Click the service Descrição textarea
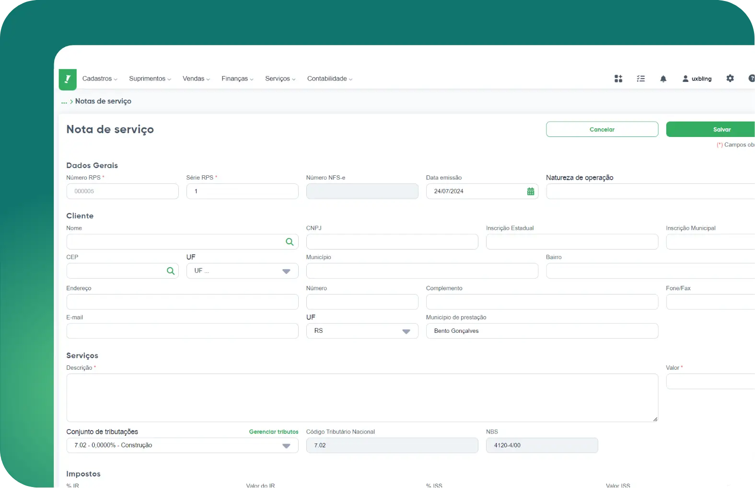 (362, 398)
